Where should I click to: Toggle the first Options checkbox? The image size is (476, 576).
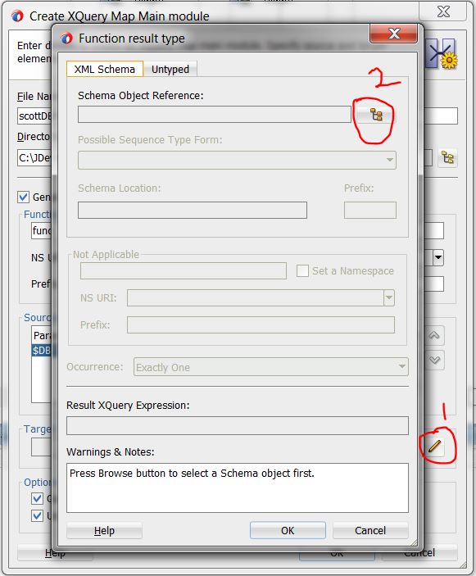[x=37, y=498]
